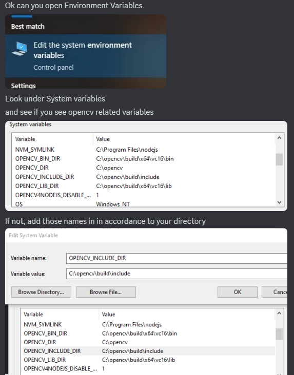Select OPENCV_BIN_DIR row in upper variables list
The image size is (294, 375).
[143, 159]
